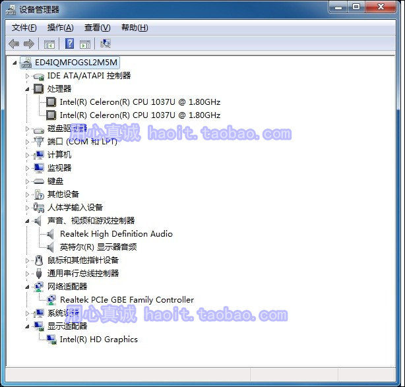Click the COM and LPT port icon
405x387 pixels.
(39, 142)
